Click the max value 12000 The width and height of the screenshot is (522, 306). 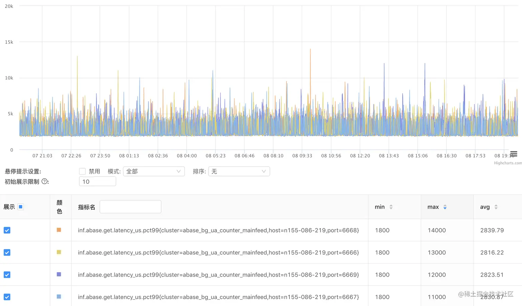437,275
